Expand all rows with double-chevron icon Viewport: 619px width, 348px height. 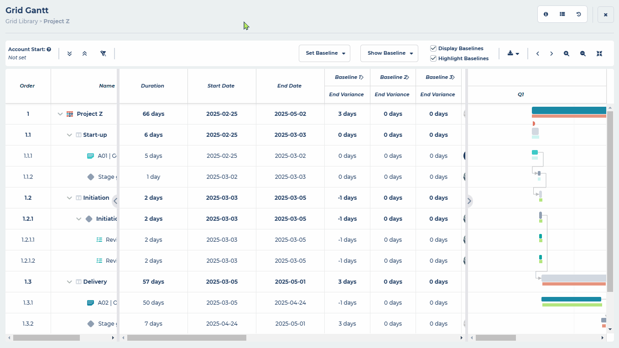tap(69, 53)
